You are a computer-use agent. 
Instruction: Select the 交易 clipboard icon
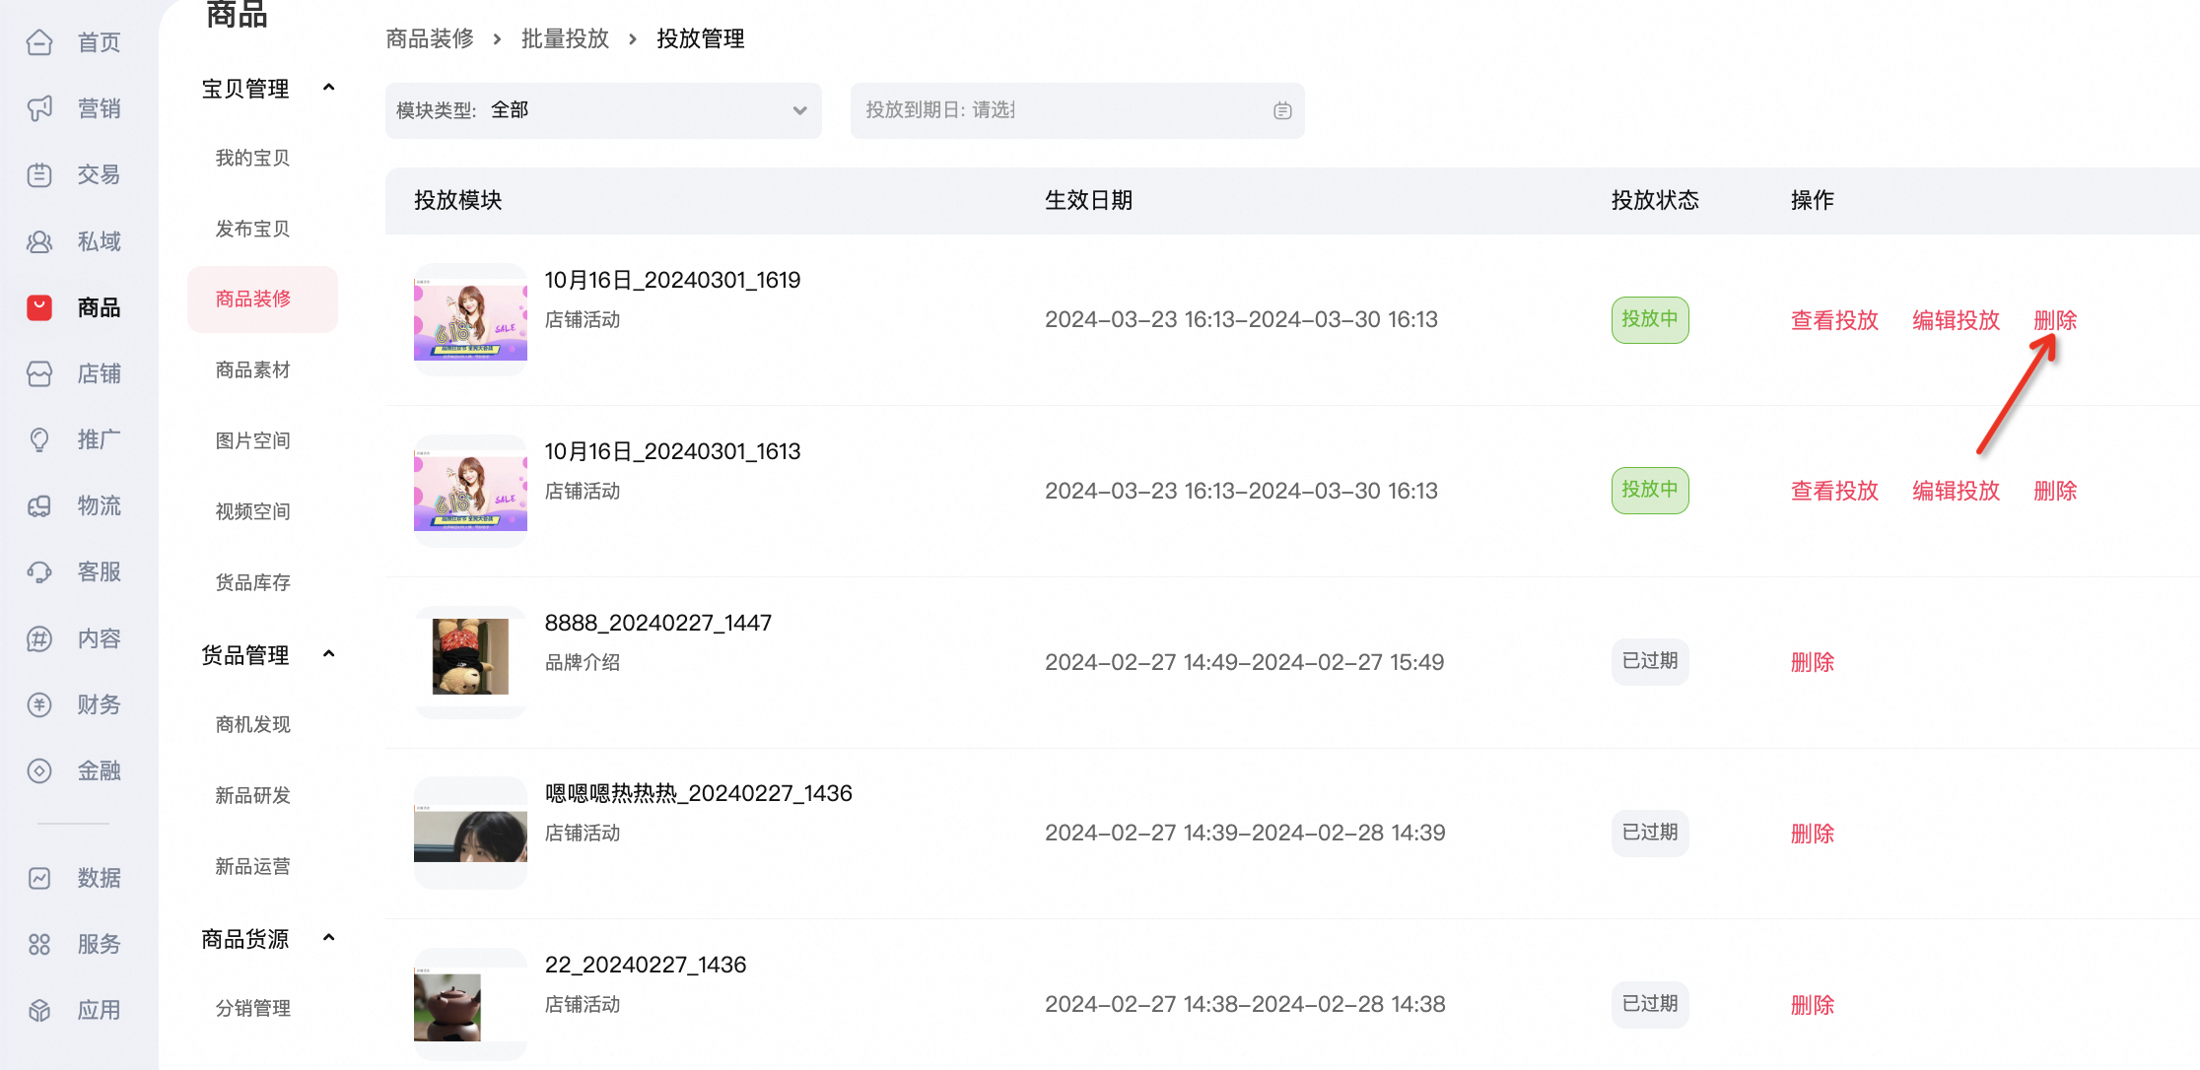pyautogui.click(x=39, y=174)
